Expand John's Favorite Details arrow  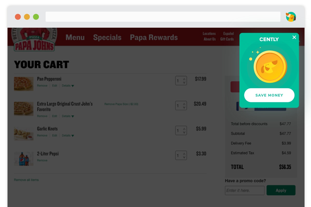tap(73, 116)
